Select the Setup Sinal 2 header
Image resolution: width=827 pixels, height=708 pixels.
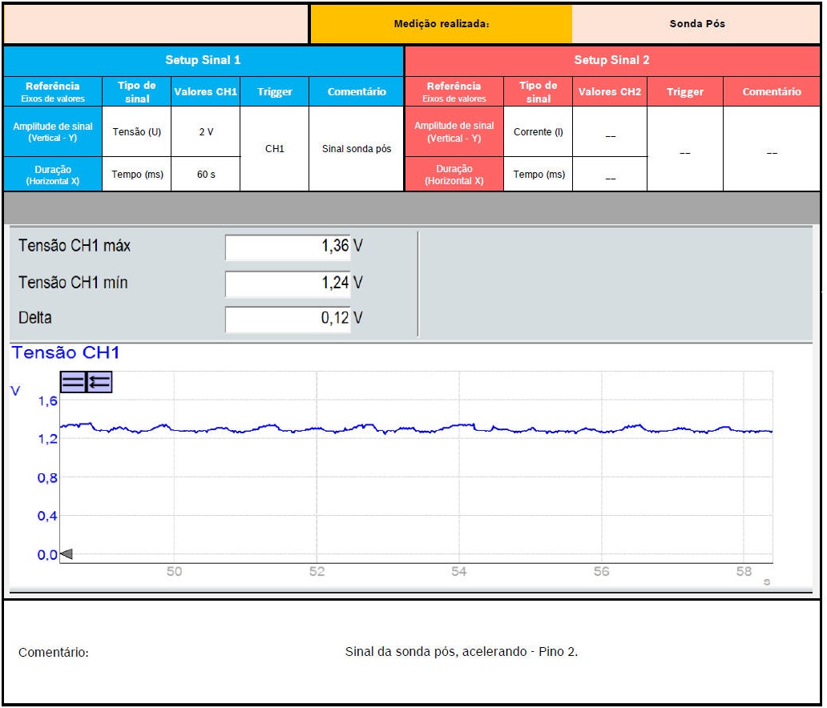click(x=611, y=60)
